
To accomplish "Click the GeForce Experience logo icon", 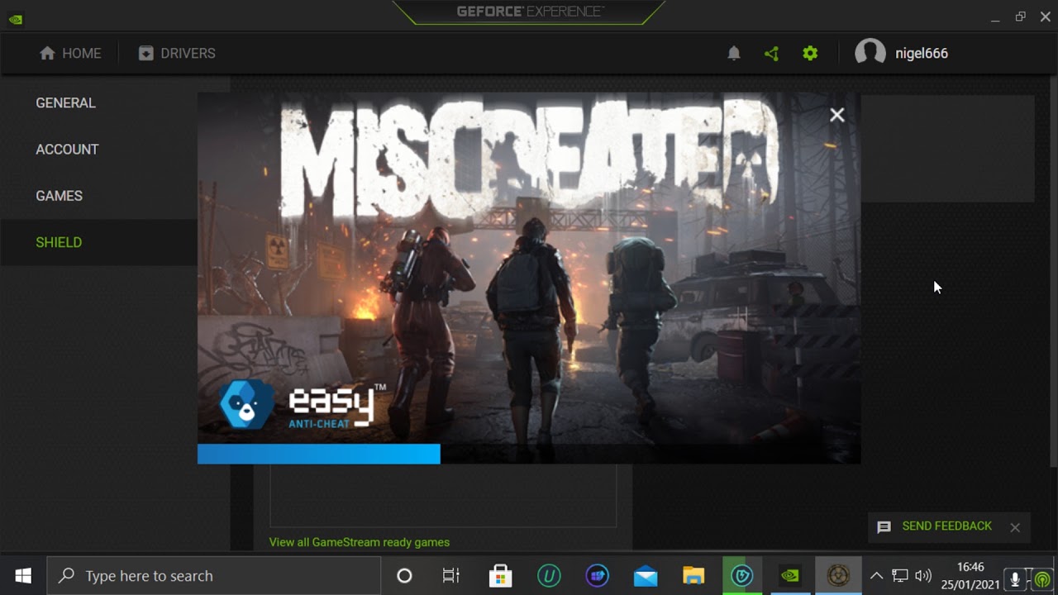I will [16, 19].
